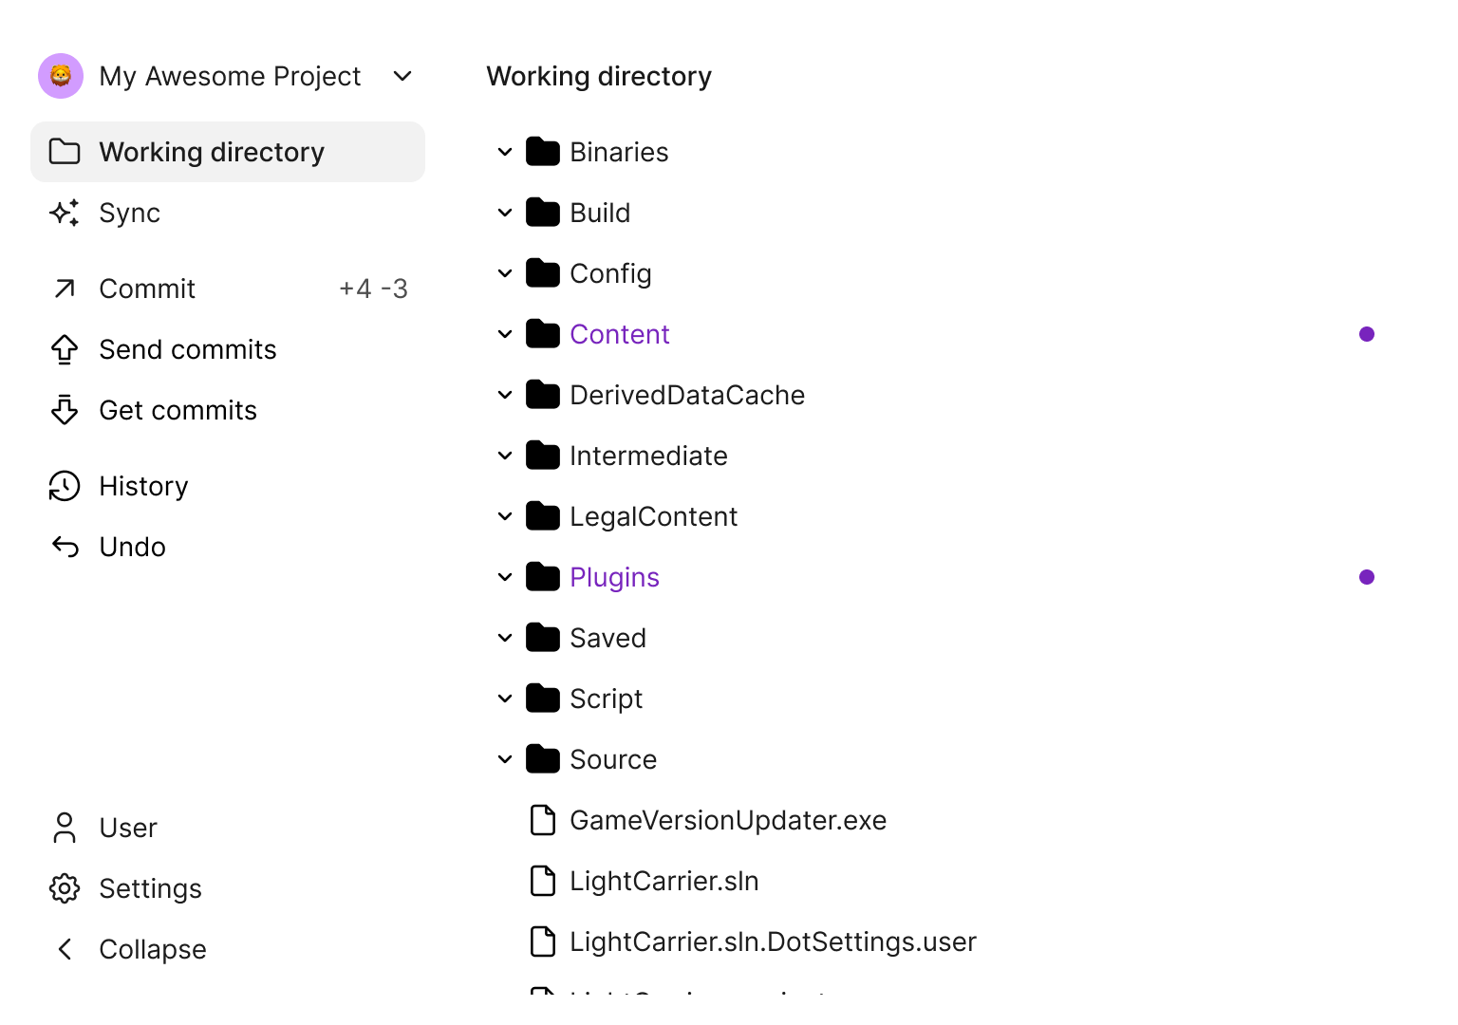Open the My Awesome Project dropdown
The height and width of the screenshot is (1025, 1458).
402,76
